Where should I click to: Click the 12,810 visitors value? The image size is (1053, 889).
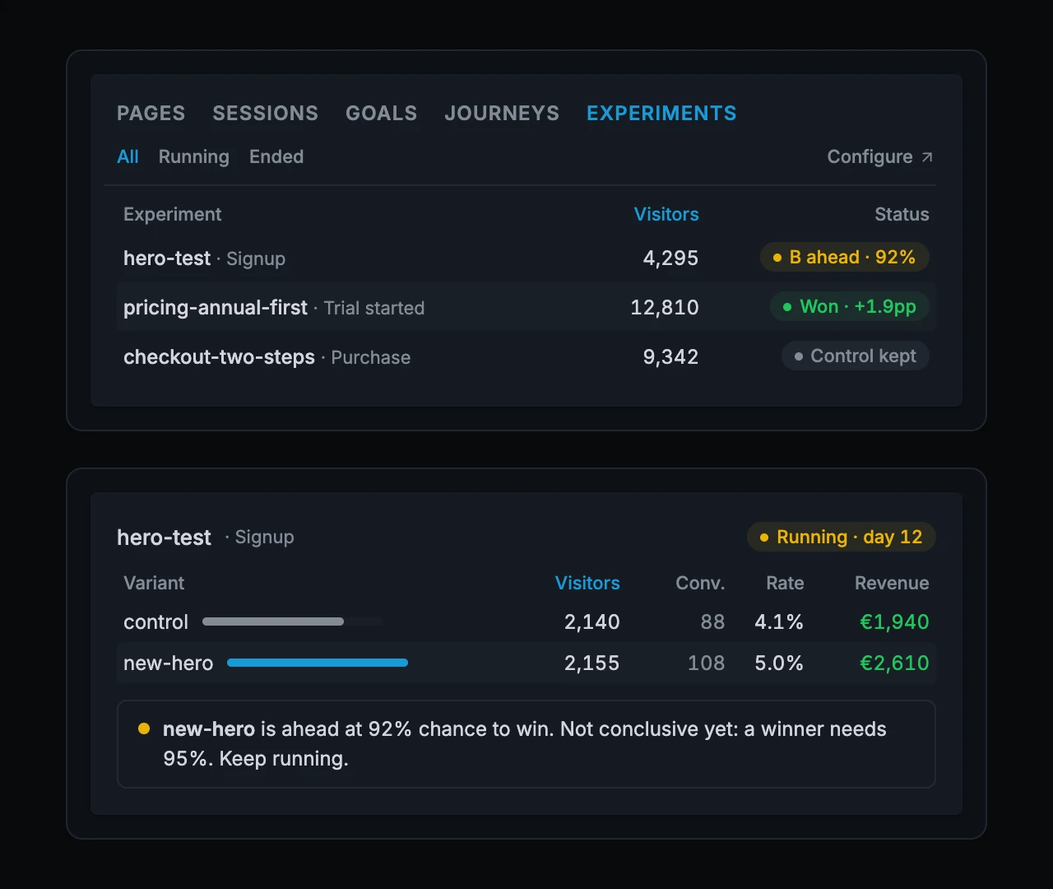coord(665,307)
